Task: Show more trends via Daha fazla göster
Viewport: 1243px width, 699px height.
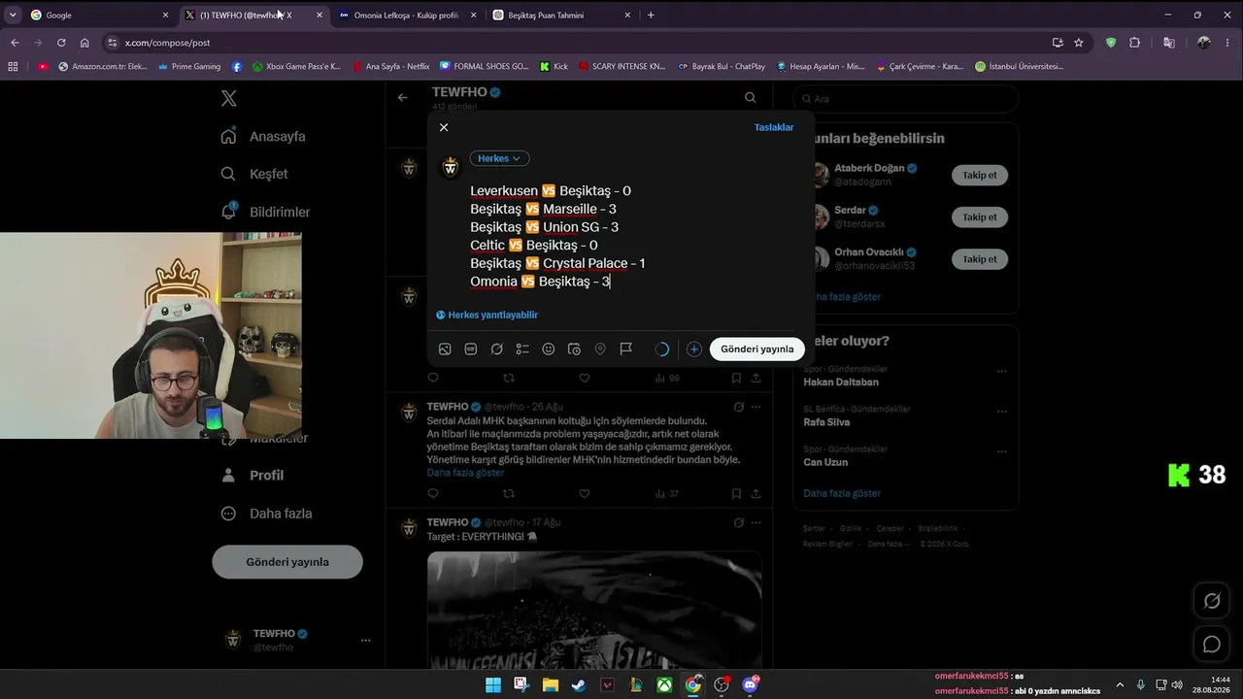Action: (842, 493)
